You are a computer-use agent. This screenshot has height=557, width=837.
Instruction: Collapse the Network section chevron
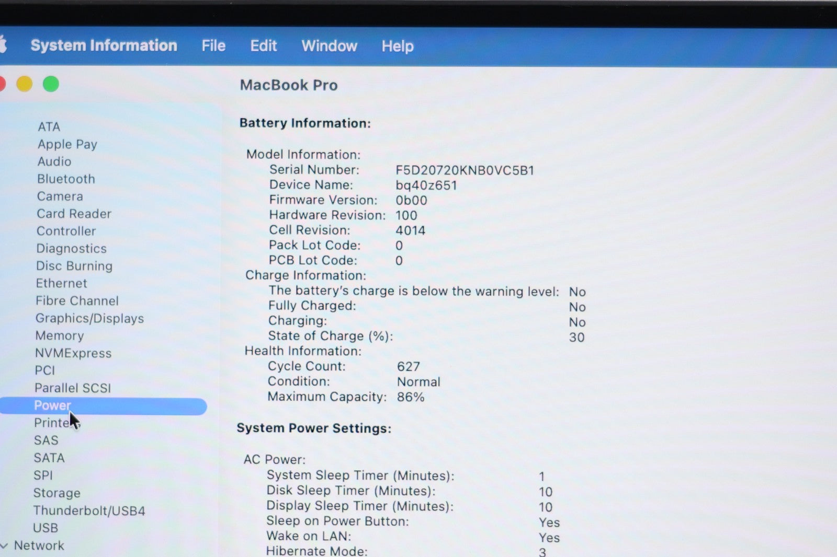click(5, 546)
